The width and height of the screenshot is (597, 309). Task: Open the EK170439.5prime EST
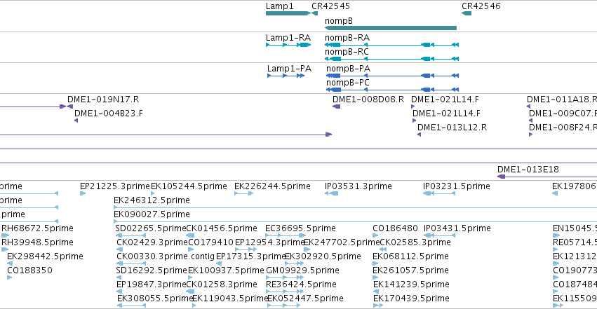pyautogui.click(x=378, y=306)
